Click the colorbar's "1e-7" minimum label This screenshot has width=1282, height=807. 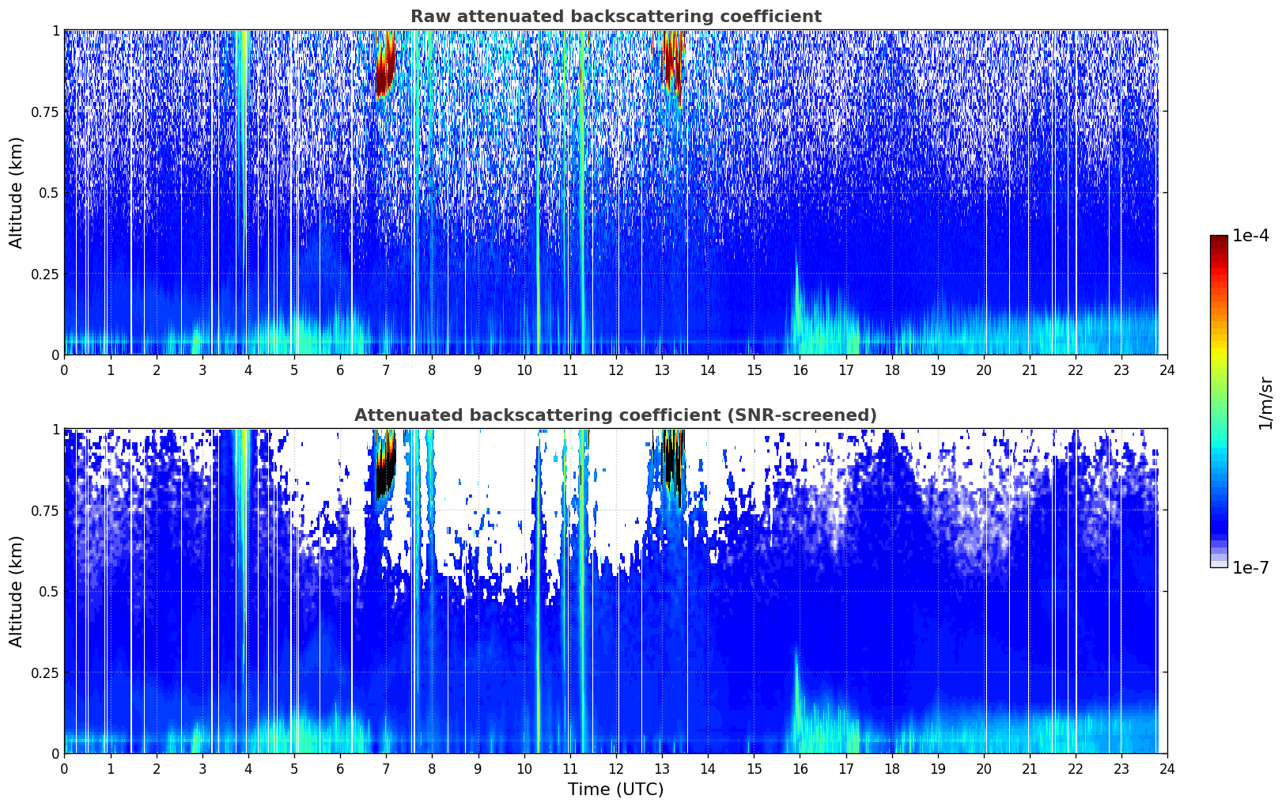point(1250,567)
